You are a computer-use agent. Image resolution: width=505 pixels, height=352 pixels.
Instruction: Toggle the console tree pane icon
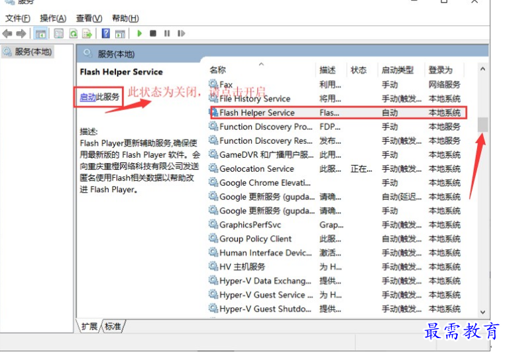[40, 34]
